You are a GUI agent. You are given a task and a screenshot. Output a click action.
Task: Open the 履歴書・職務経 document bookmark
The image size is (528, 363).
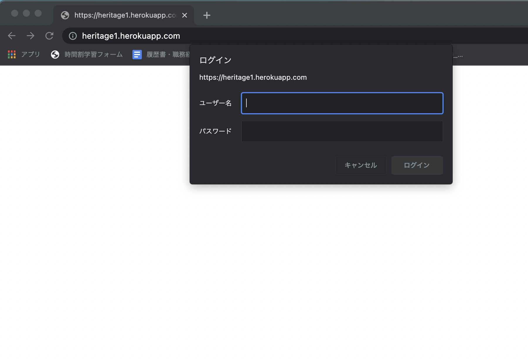161,55
